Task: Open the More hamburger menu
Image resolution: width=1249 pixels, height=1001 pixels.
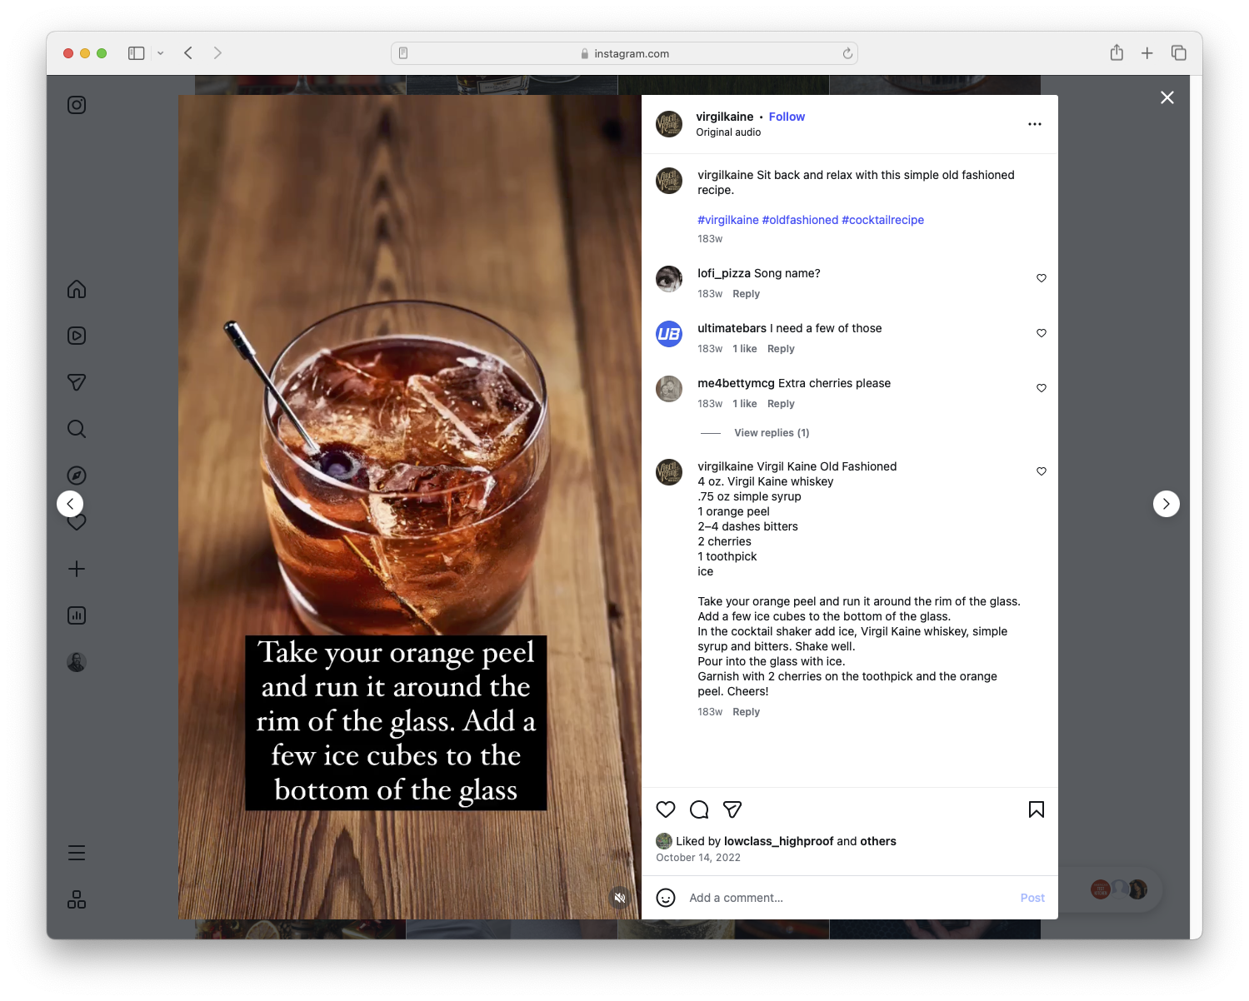Action: click(x=76, y=852)
